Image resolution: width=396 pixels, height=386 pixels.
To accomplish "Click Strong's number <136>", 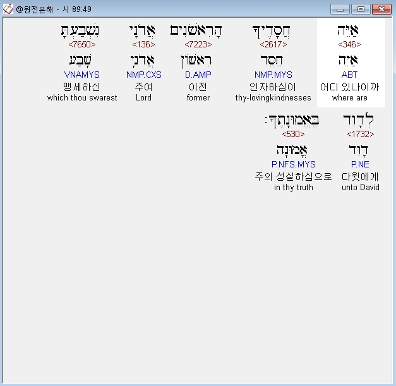I will 143,44.
